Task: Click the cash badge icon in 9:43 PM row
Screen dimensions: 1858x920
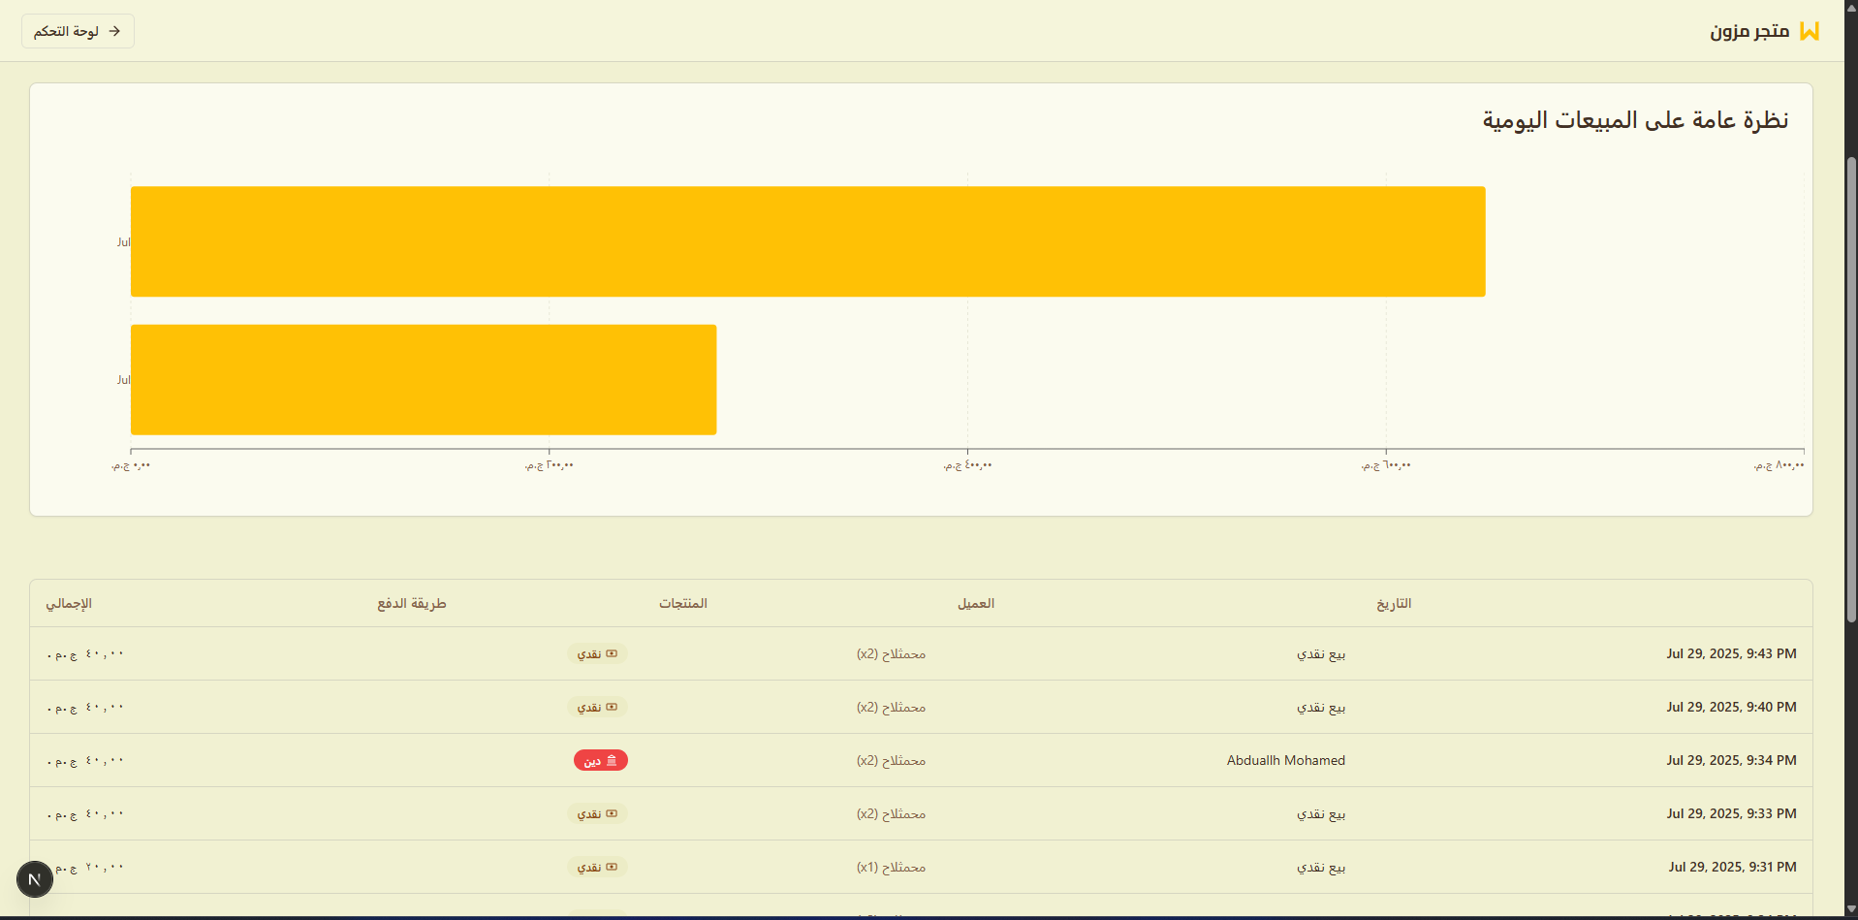Action: tap(612, 653)
